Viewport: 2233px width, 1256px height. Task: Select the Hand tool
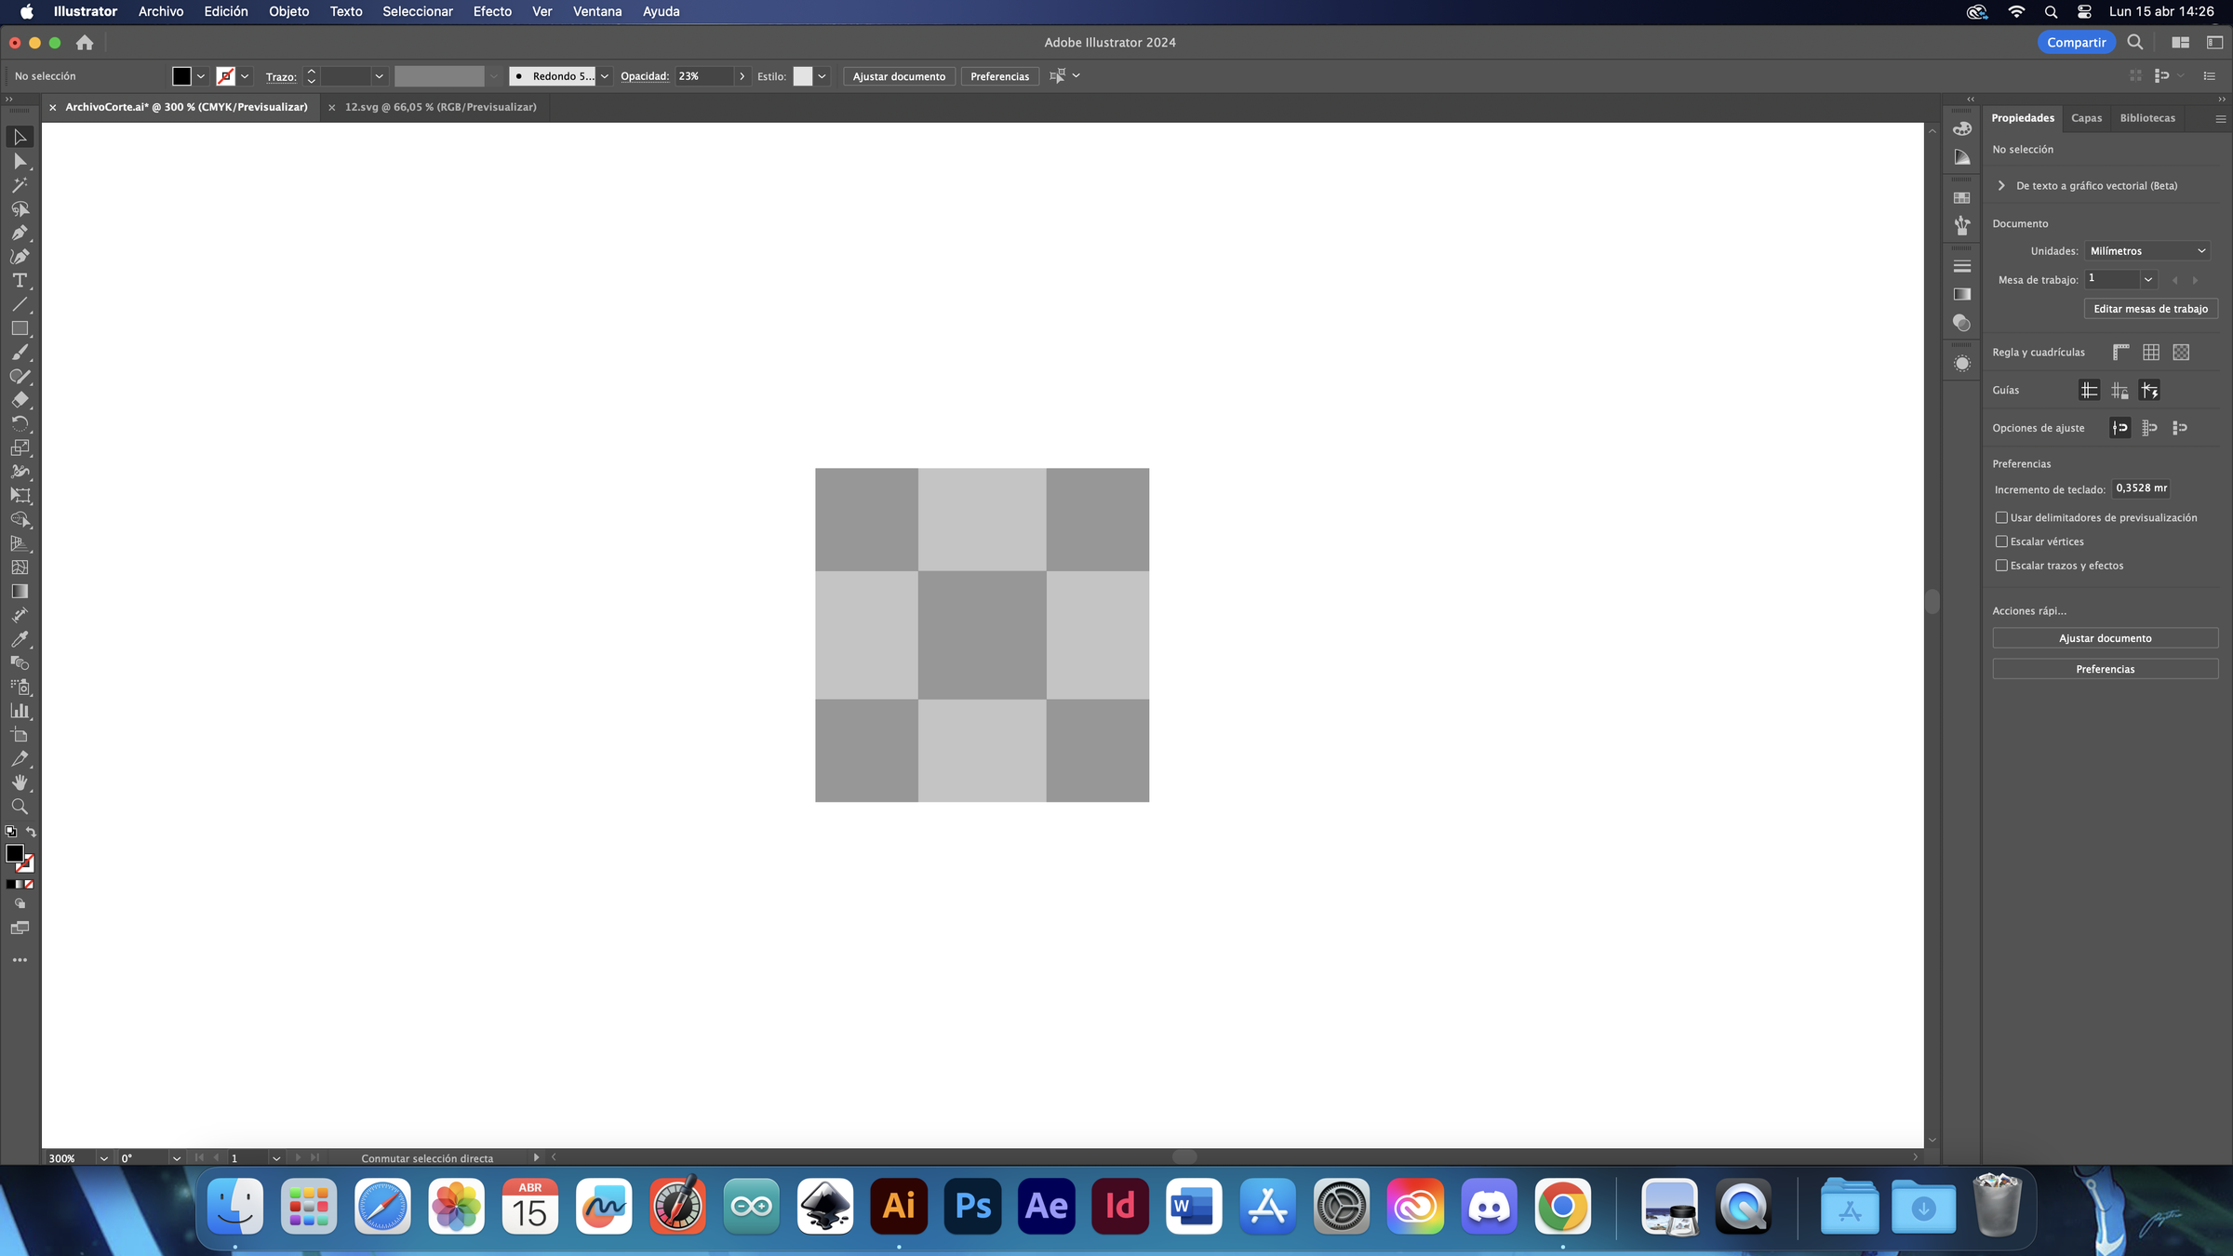point(20,782)
